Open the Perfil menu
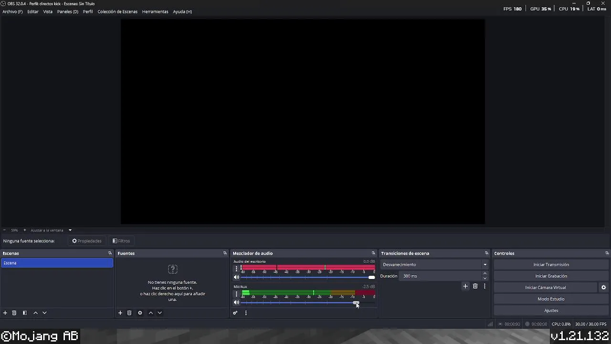Viewport: 611px width, 344px height. (x=88, y=11)
